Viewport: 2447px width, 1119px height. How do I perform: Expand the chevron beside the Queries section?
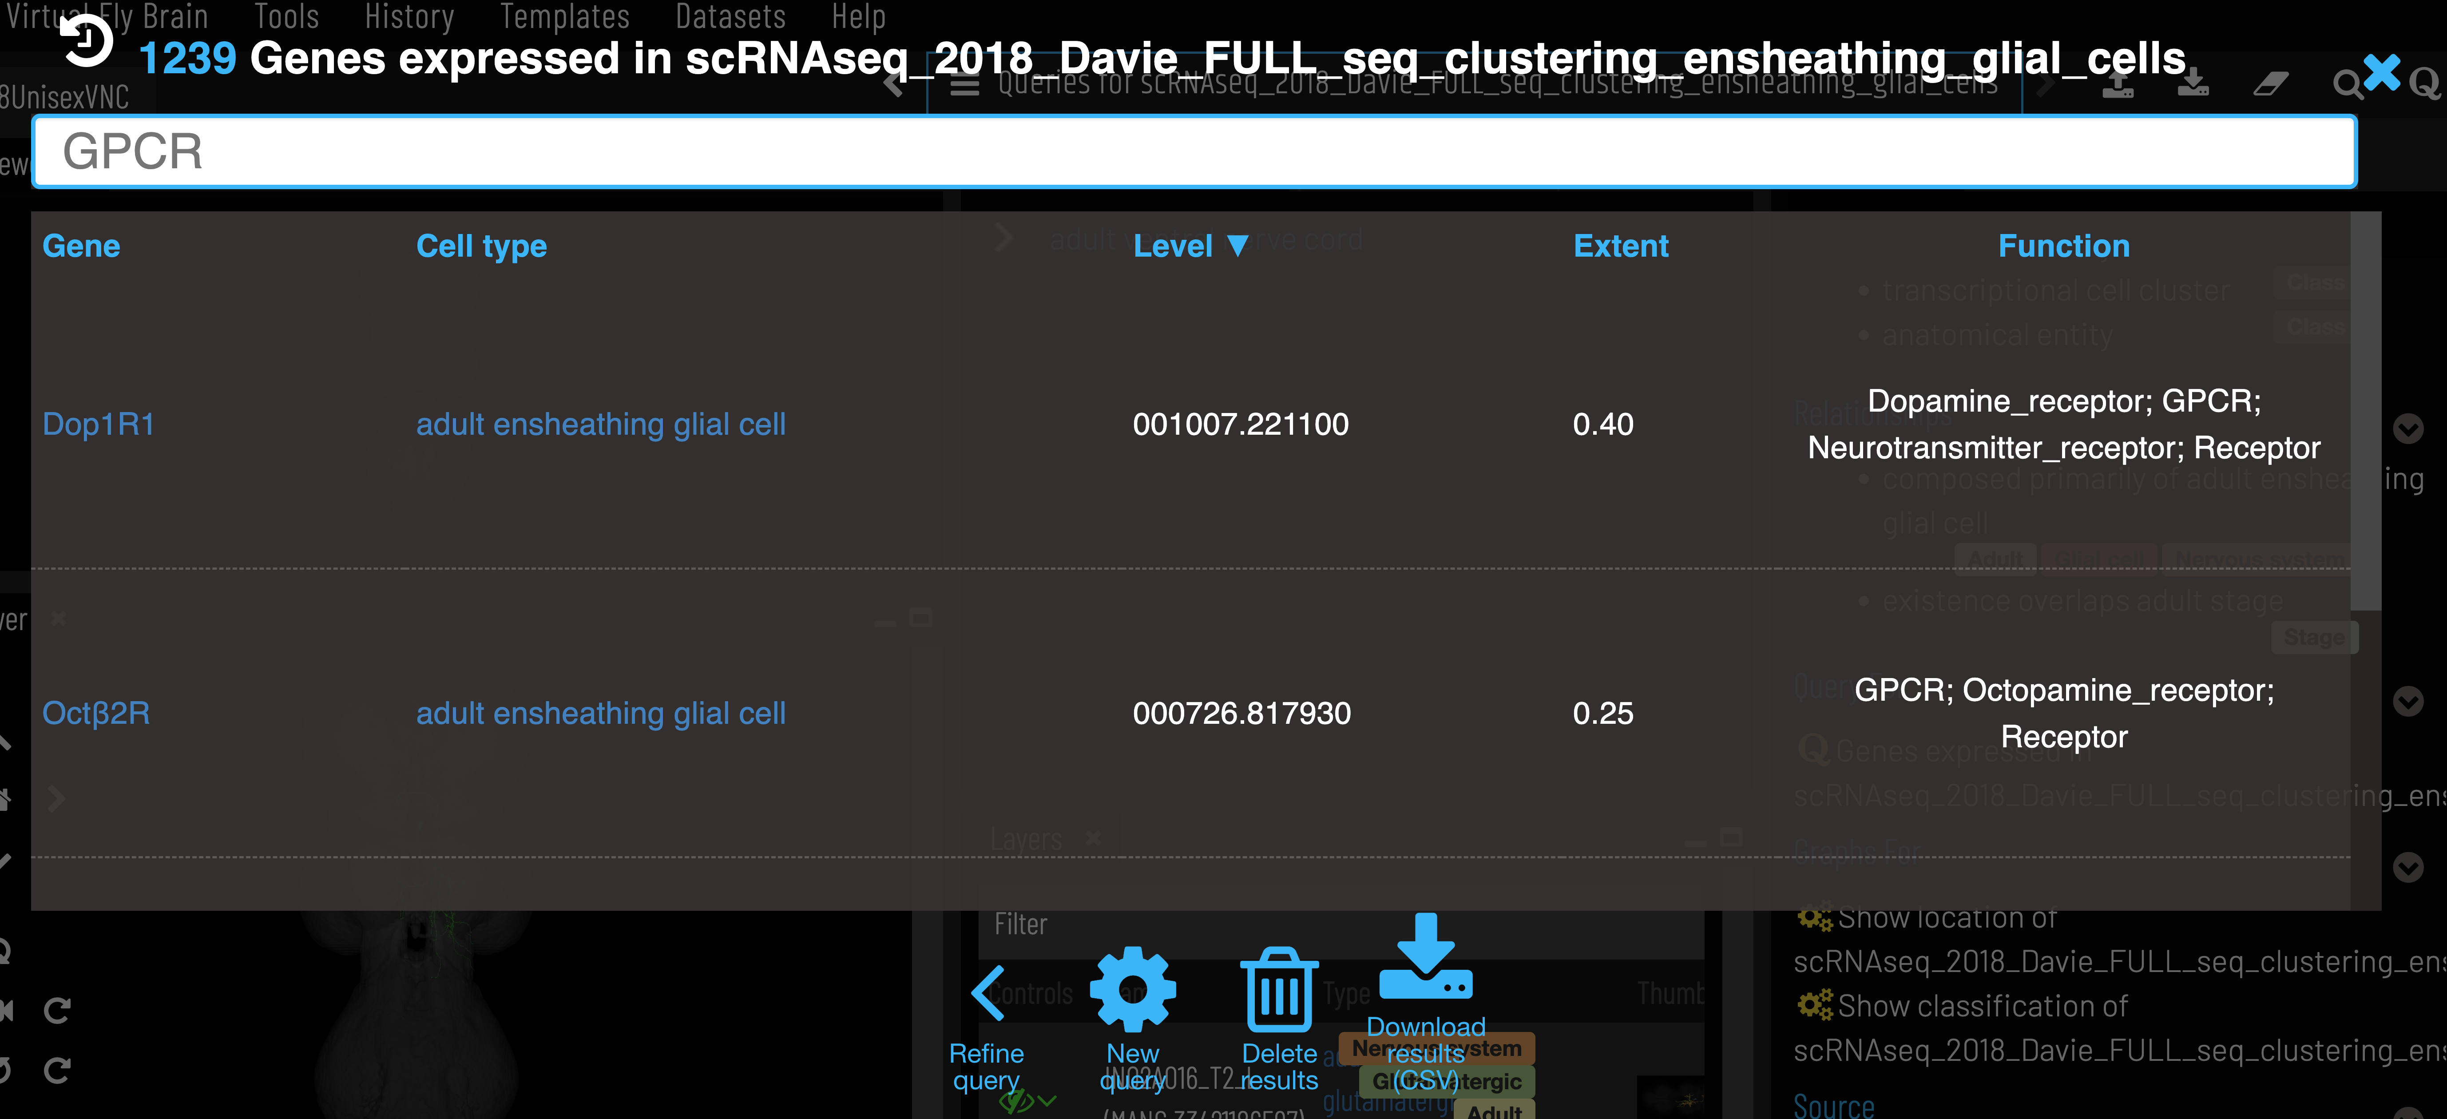tap(2407, 702)
